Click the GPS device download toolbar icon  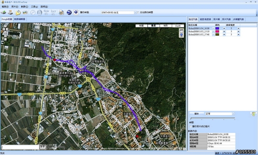coord(4,12)
